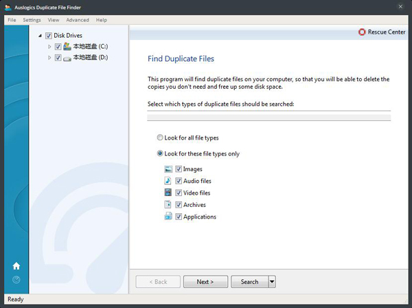Select Look for all file types radio
The height and width of the screenshot is (308, 412).
(x=160, y=137)
